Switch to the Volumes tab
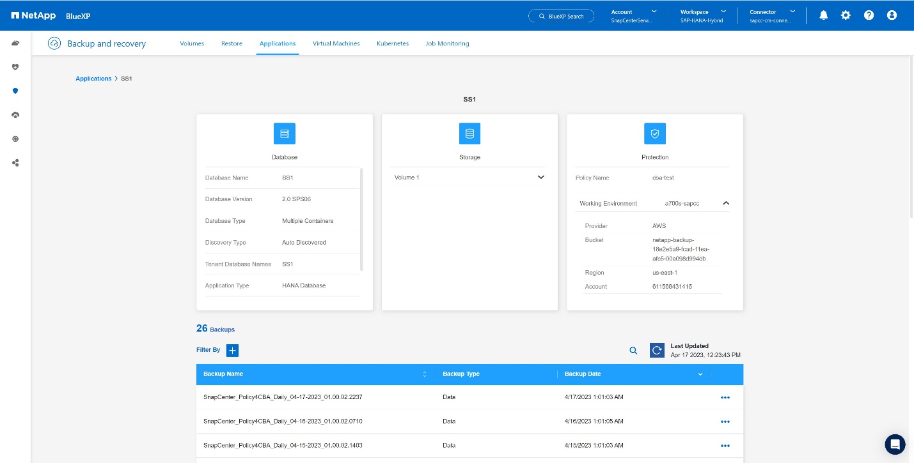 [x=192, y=43]
